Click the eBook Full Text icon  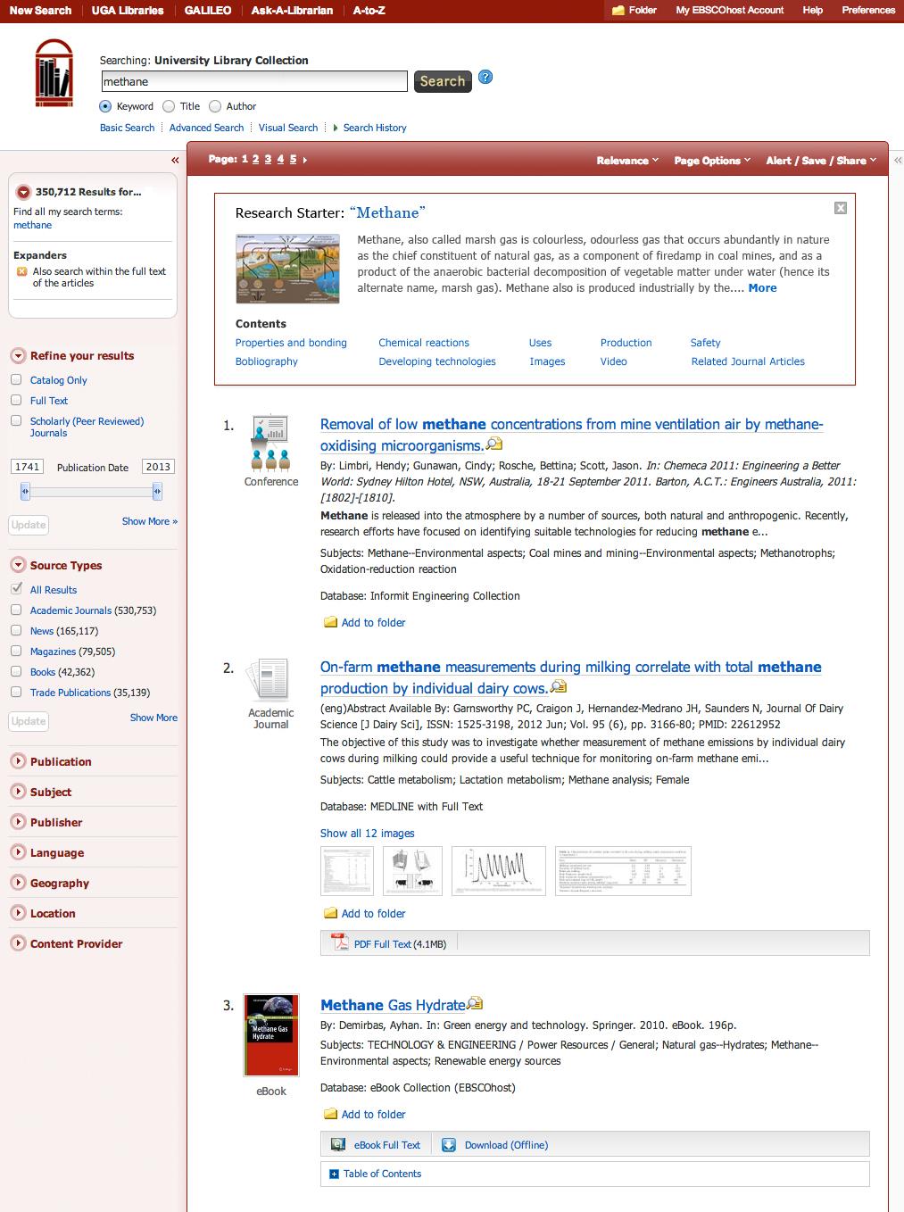coord(338,1144)
